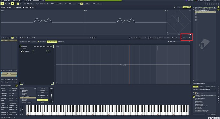
Task: Open the Tools menu
Action: 26,1
